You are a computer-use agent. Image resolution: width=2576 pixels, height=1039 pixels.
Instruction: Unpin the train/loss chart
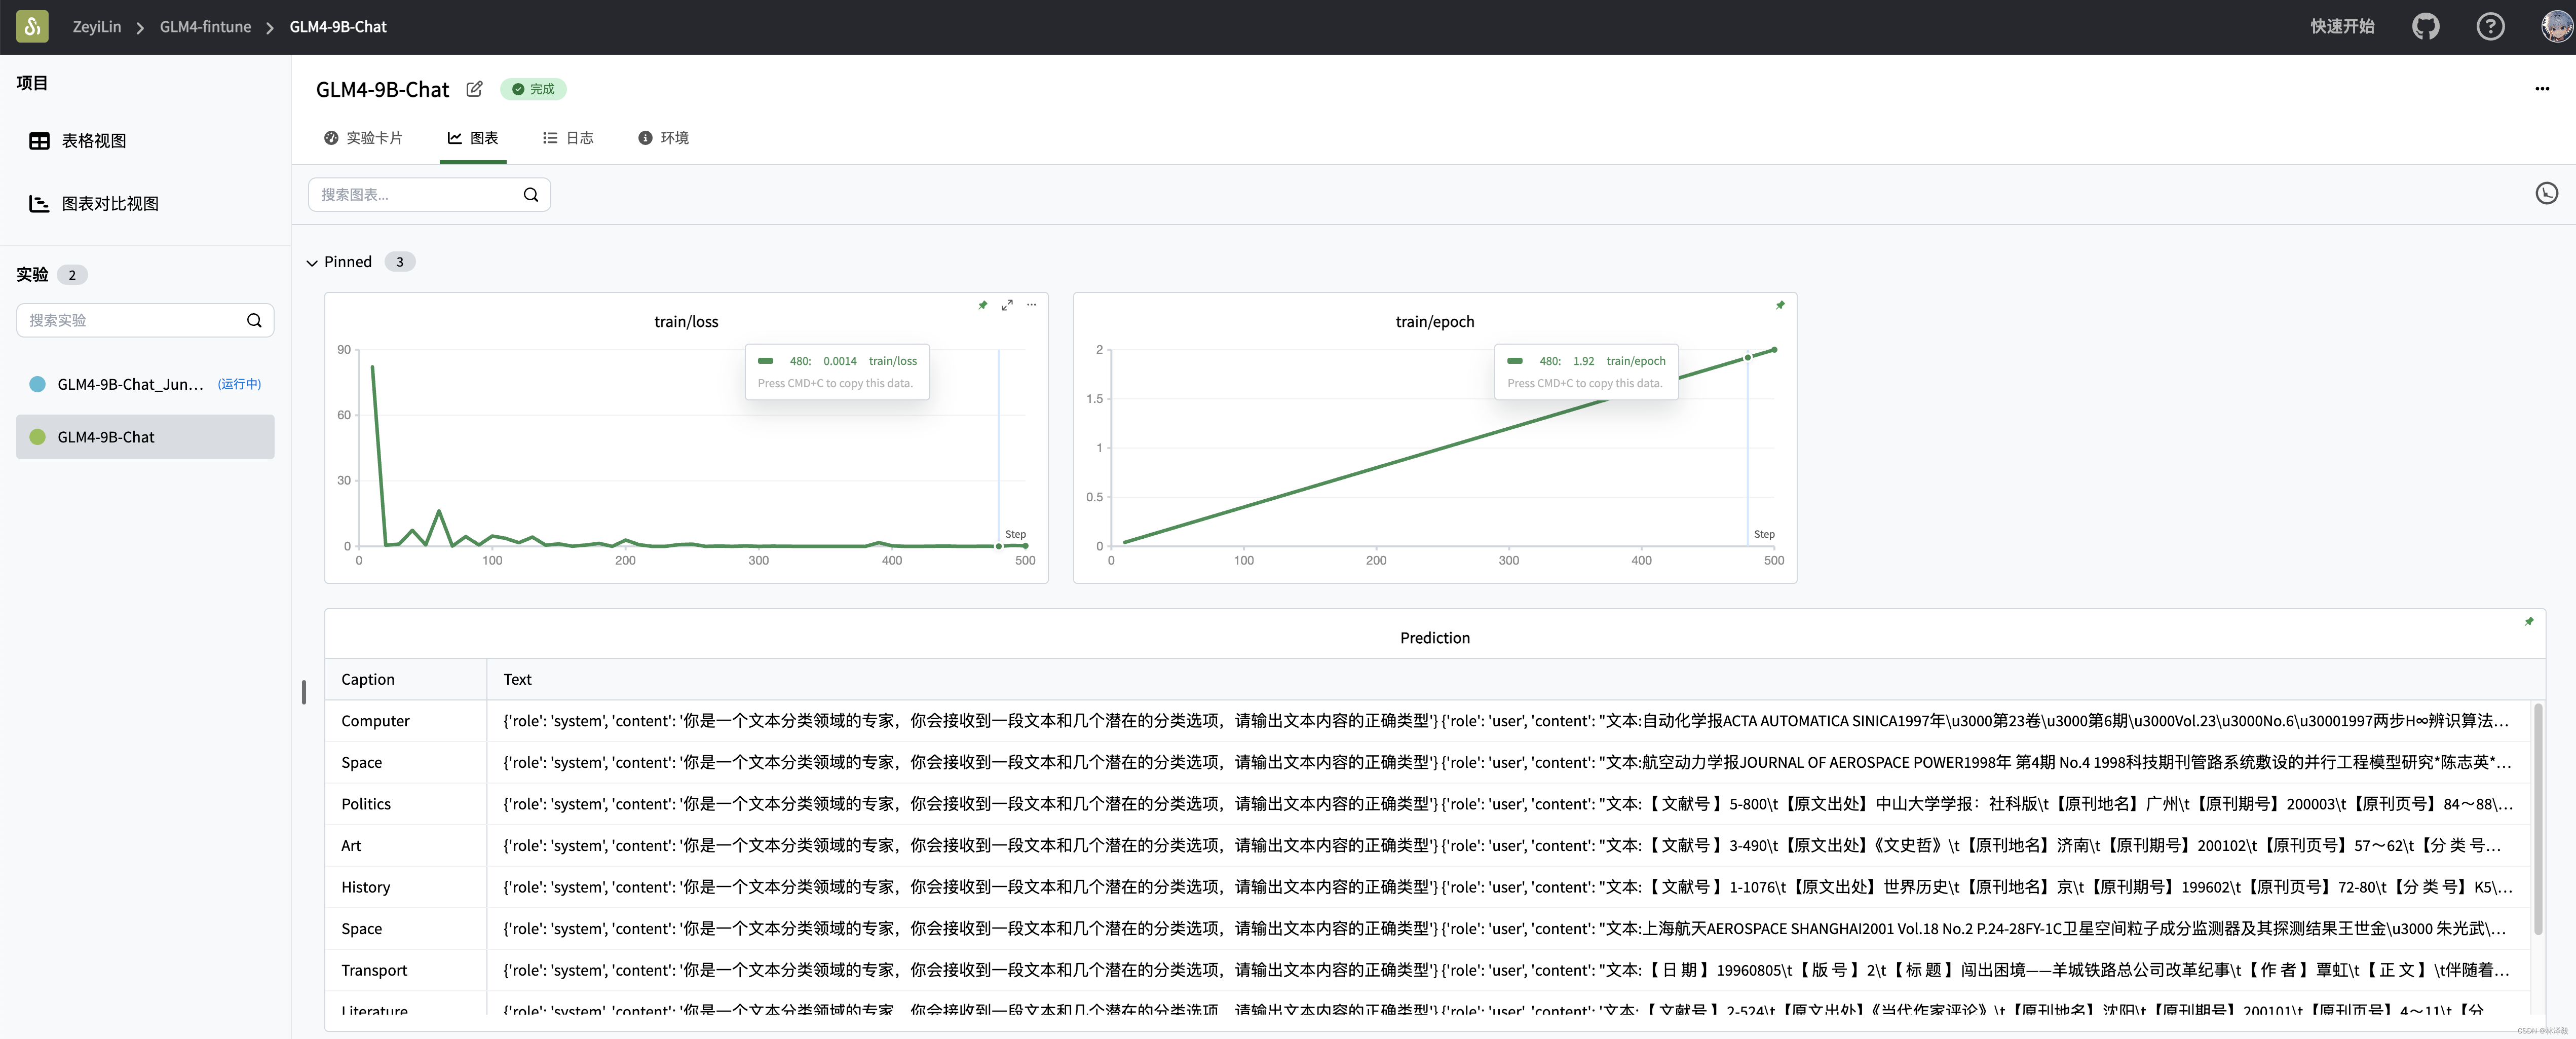982,305
